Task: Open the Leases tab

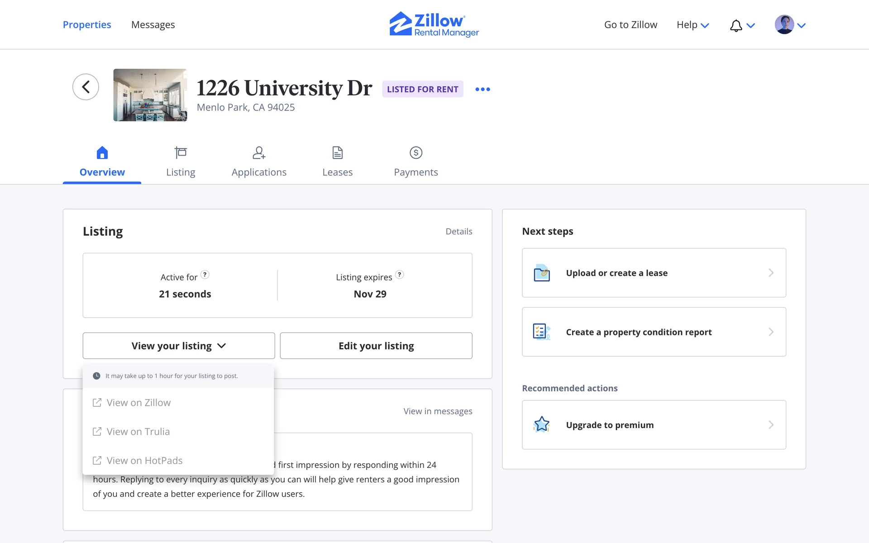Action: point(337,162)
